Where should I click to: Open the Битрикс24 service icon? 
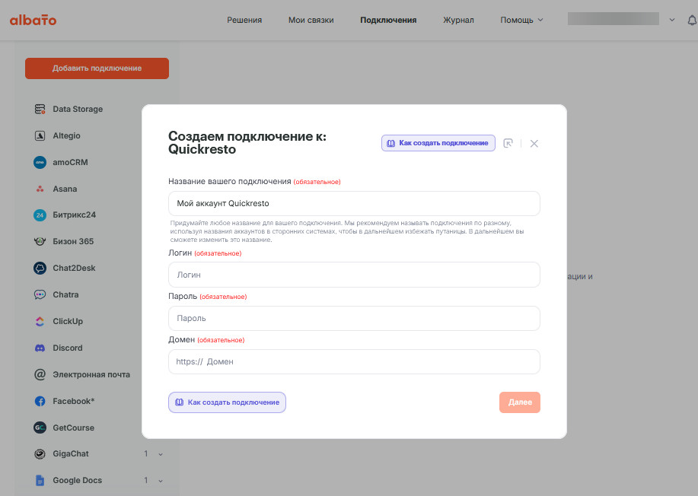[40, 215]
